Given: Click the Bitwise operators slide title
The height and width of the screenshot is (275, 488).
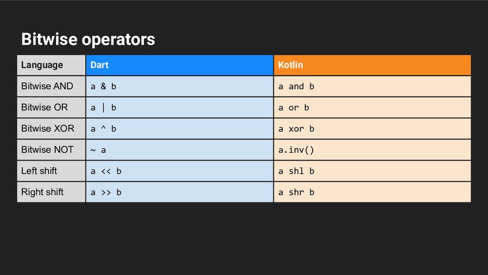Looking at the screenshot, I should coord(88,39).
